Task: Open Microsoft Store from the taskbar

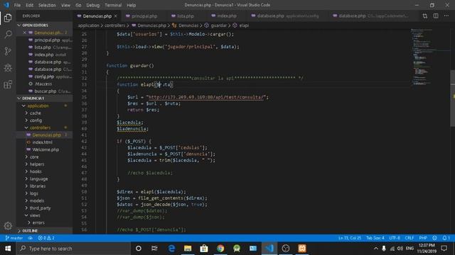Action: (204, 249)
